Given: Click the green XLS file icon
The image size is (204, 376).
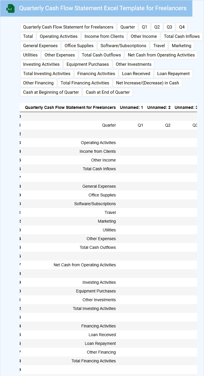Looking at the screenshot, I should [x=10, y=8].
